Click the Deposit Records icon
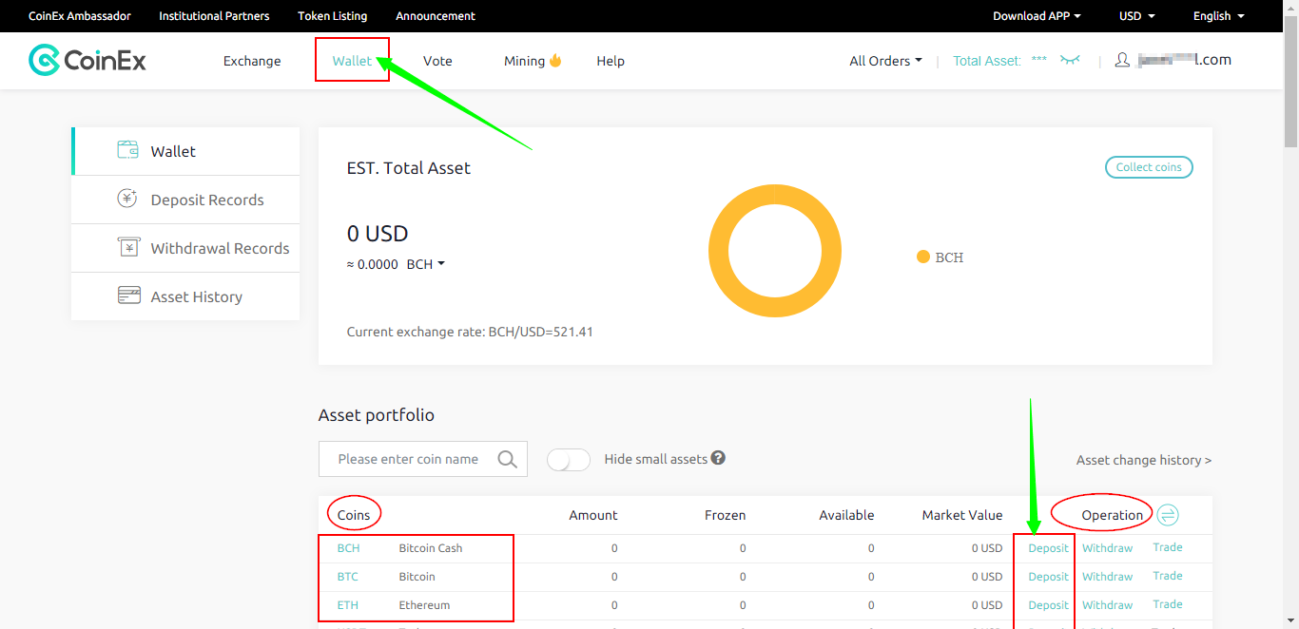Image resolution: width=1299 pixels, height=629 pixels. point(127,199)
